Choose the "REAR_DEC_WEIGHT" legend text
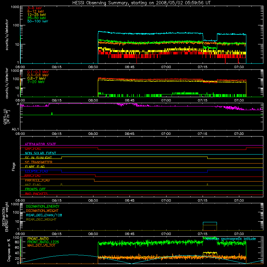Image resolution: width=267 pixels, height=267 pixels. [41, 220]
